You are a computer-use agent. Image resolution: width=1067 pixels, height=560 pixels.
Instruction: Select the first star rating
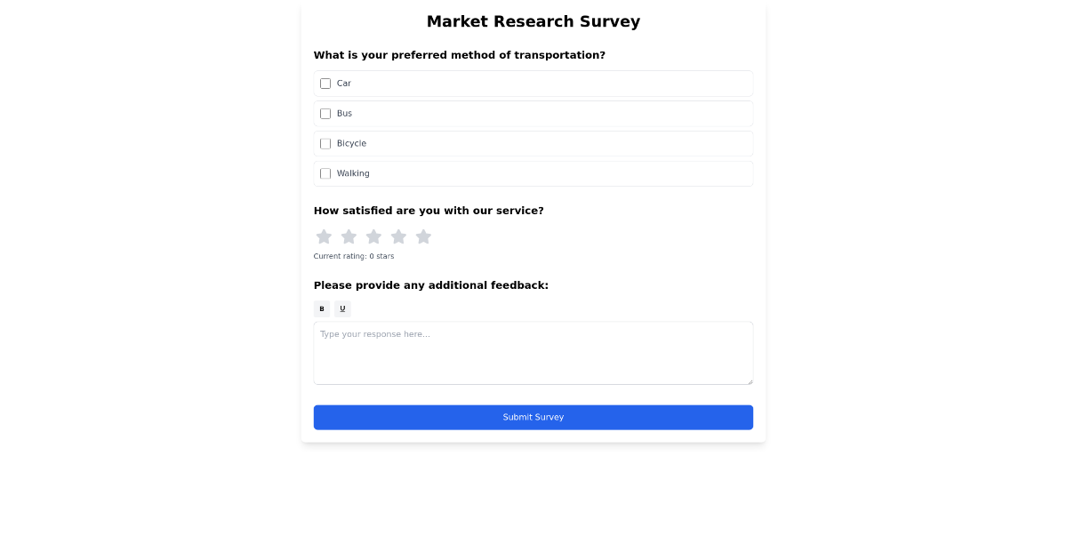[324, 236]
